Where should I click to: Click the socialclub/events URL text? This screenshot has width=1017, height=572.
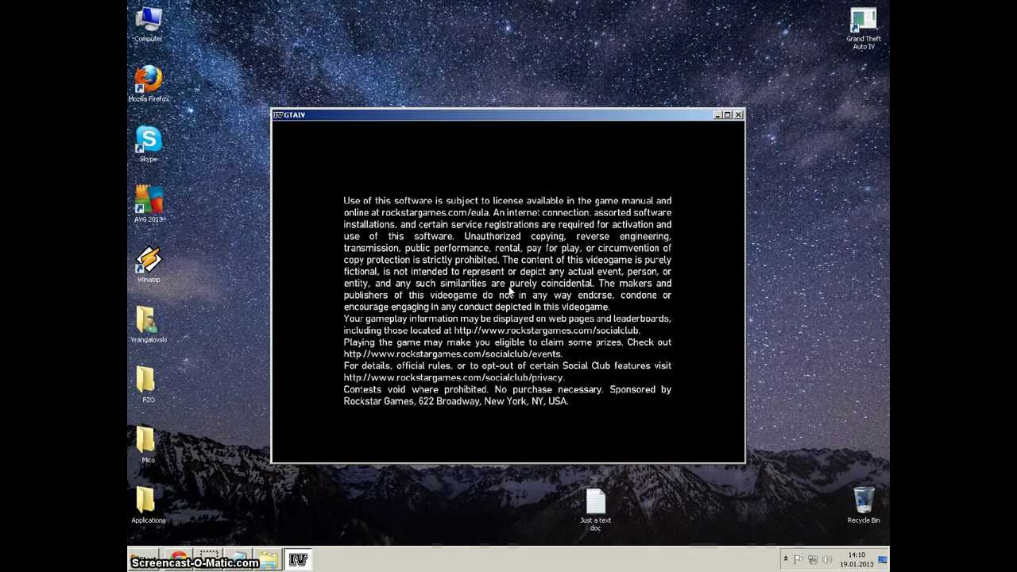453,354
